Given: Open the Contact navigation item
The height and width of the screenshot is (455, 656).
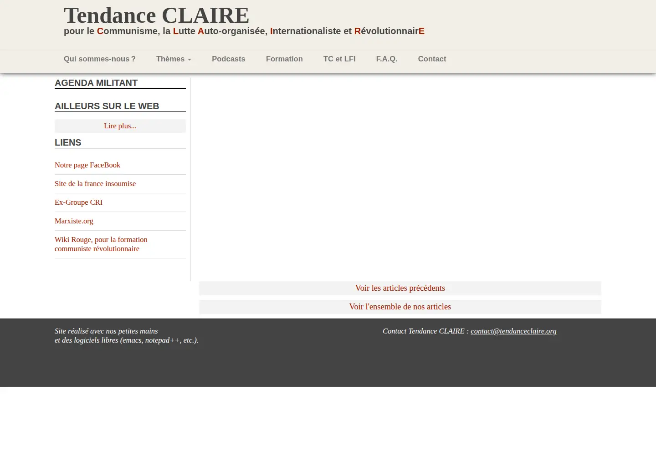Looking at the screenshot, I should [x=432, y=59].
